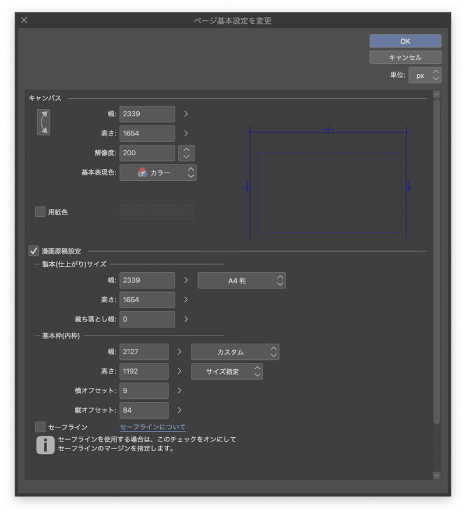Open the カスタム dropdown for 基本枠 width
Screen dimensions: 466x514
coord(235,352)
